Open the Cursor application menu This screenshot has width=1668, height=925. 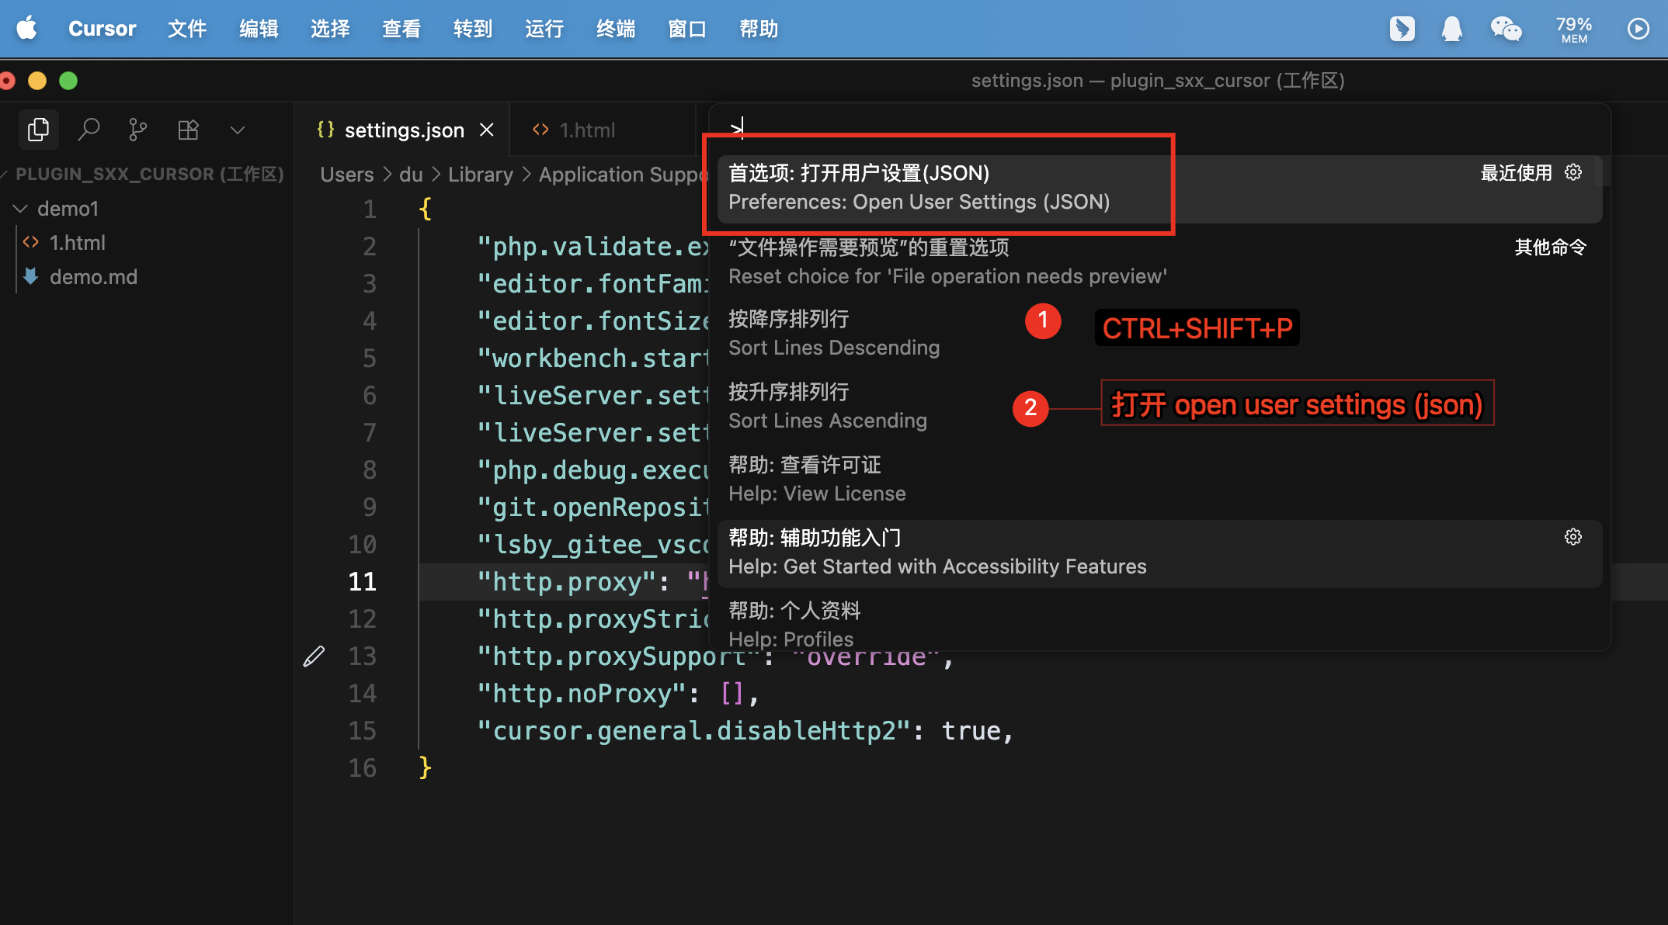(102, 29)
